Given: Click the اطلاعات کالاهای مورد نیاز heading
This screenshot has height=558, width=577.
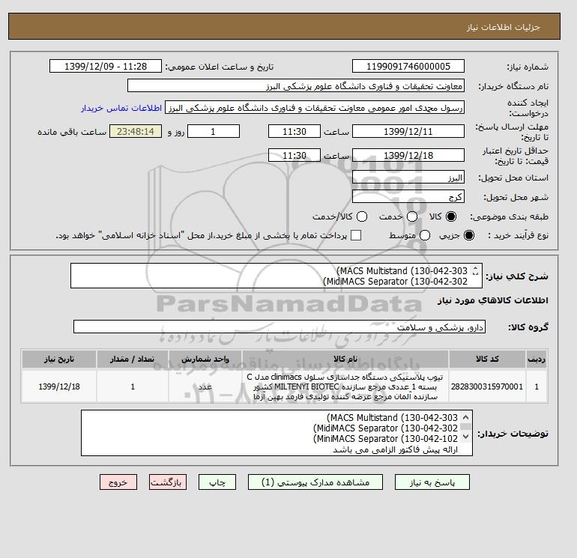Looking at the screenshot, I should (x=493, y=300).
